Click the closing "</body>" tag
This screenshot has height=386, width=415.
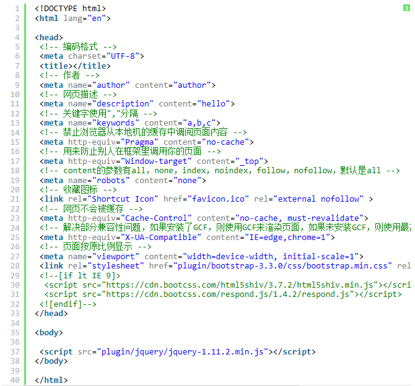pyautogui.click(x=51, y=361)
